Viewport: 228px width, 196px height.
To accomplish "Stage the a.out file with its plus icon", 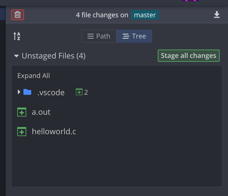I will [x=21, y=112].
